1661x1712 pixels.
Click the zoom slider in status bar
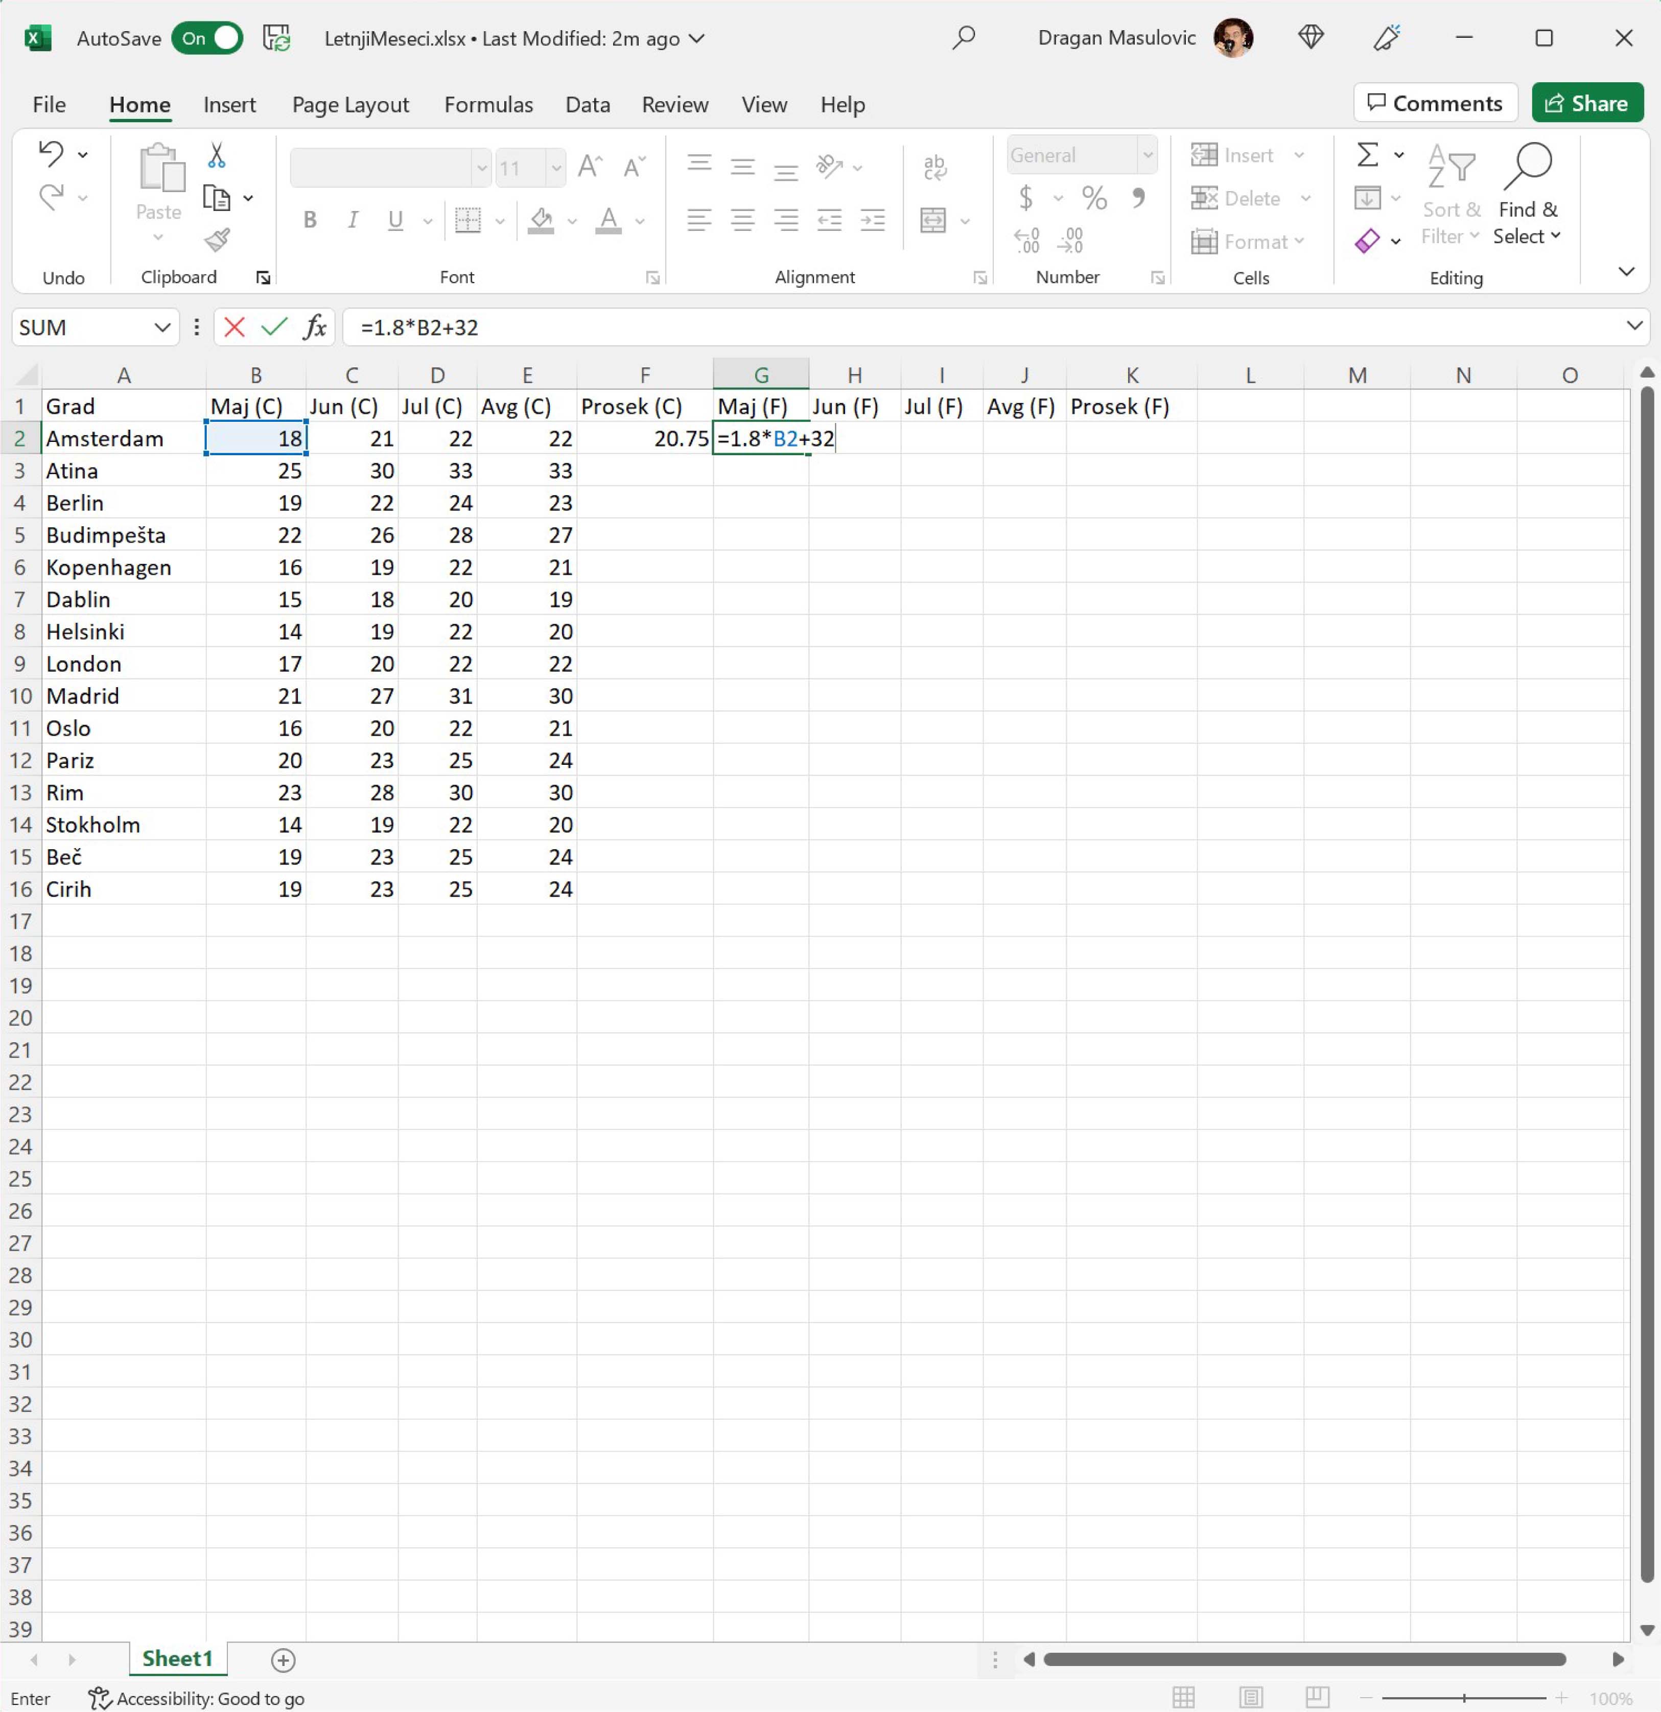(1464, 1697)
